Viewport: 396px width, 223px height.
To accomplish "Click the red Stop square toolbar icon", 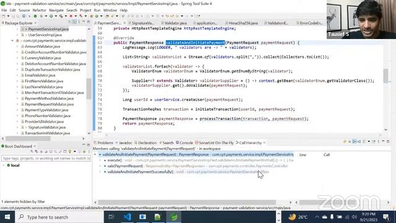I will click(71, 16).
